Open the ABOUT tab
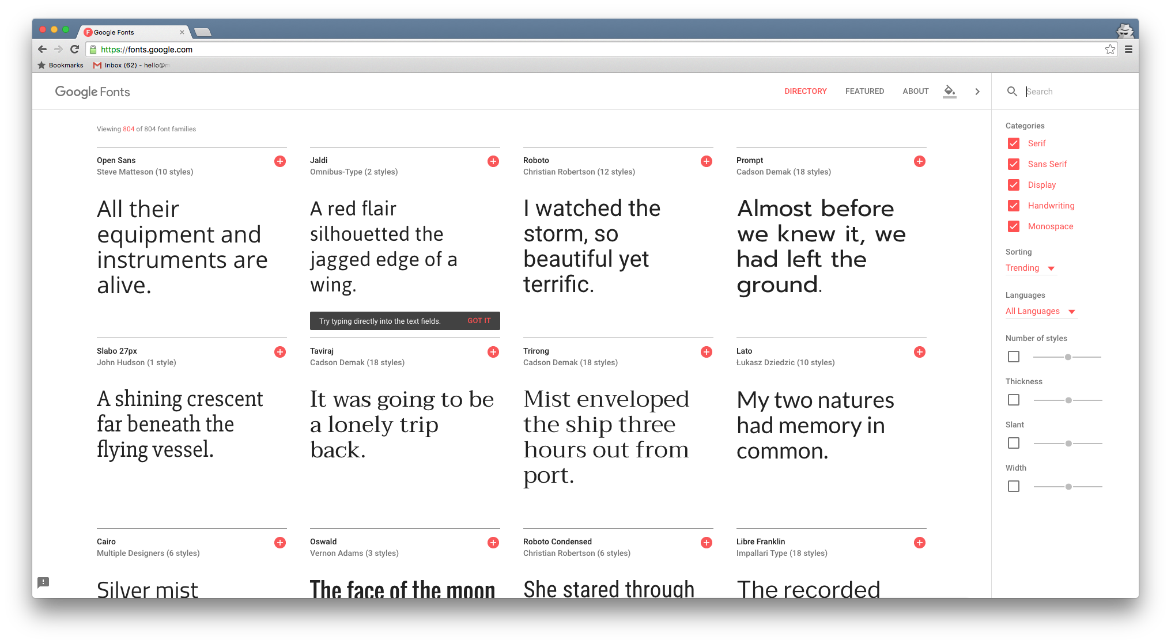This screenshot has width=1171, height=644. pos(915,91)
